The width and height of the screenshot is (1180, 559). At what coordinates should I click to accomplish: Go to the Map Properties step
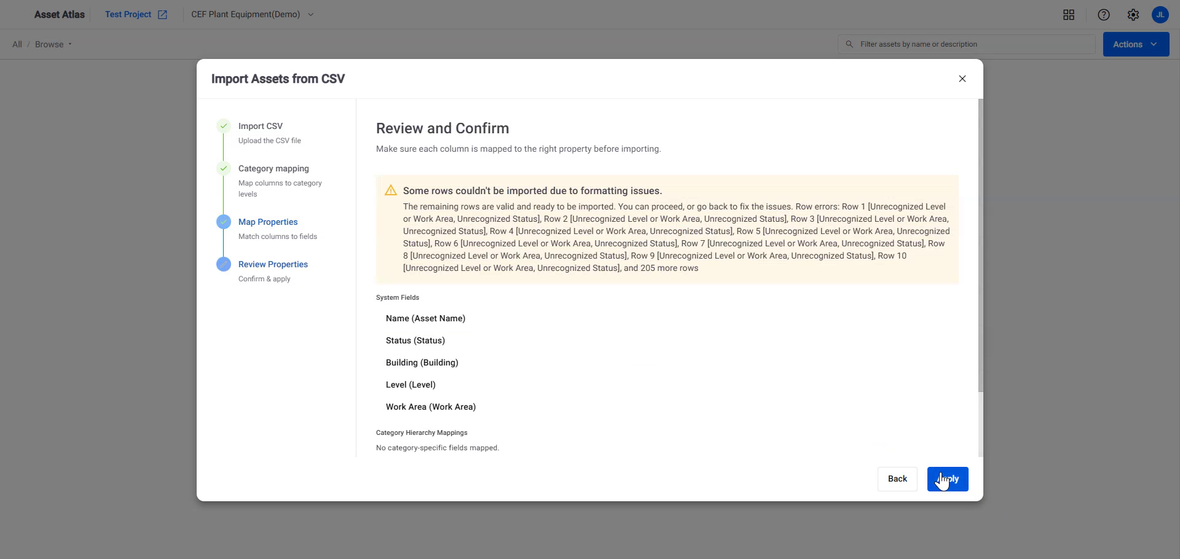[x=268, y=222]
